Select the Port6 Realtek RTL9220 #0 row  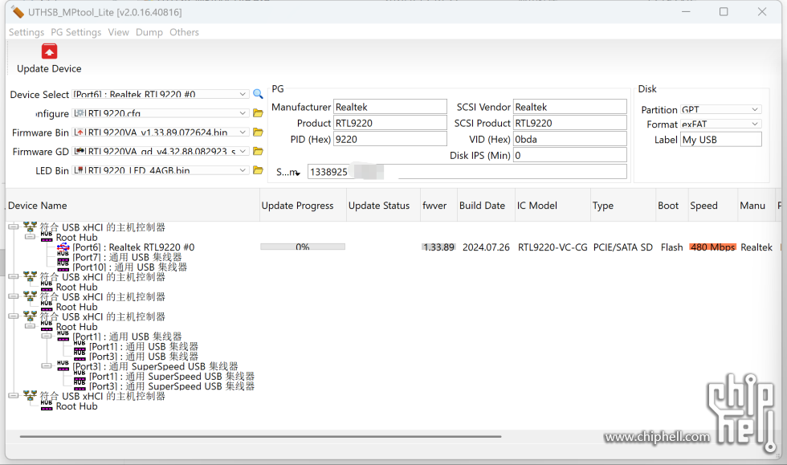click(x=133, y=247)
